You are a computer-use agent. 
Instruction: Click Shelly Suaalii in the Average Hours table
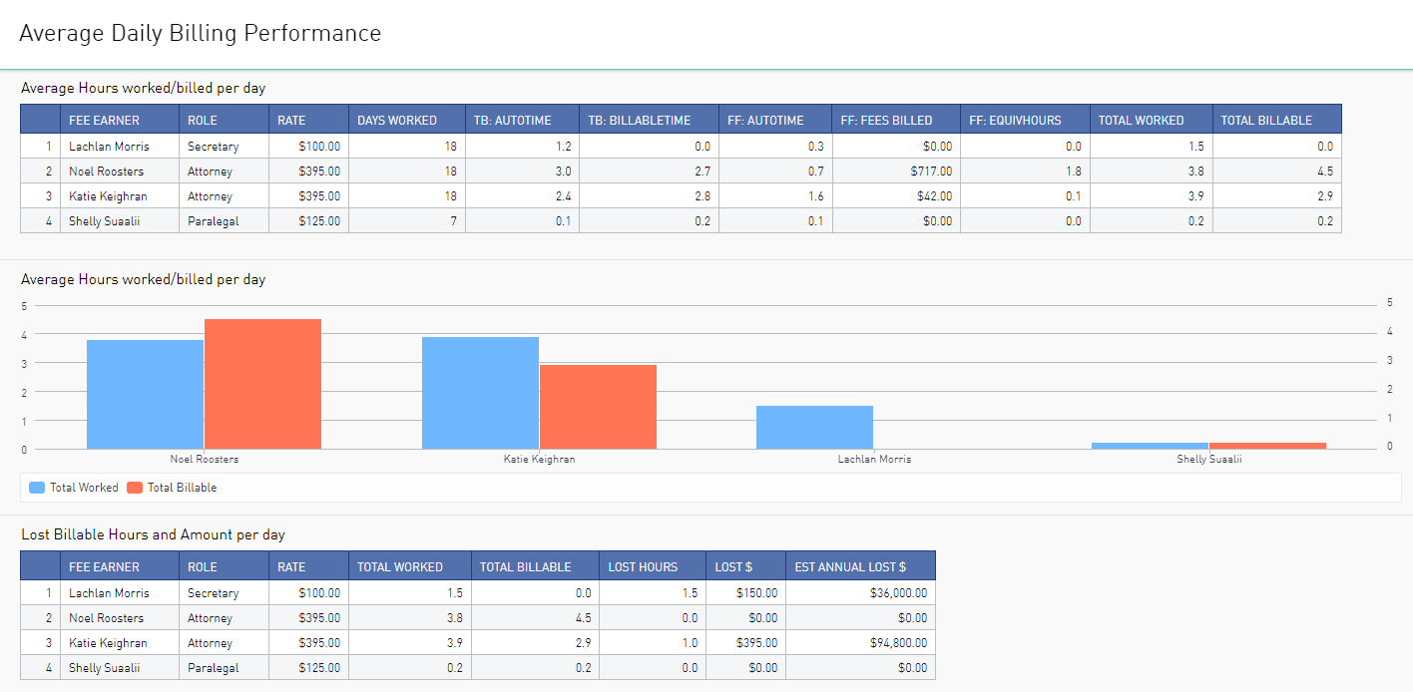point(105,221)
